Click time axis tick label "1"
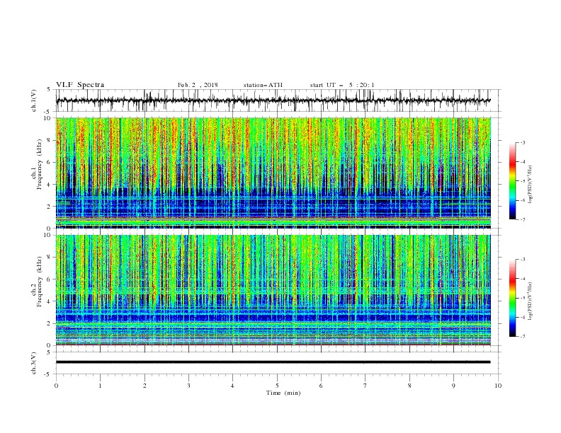Screen dimensions: 561x433 click(x=100, y=386)
